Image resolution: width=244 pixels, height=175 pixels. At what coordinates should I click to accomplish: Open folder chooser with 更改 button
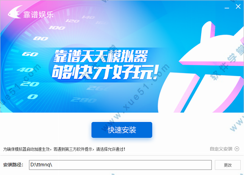click(x=228, y=165)
